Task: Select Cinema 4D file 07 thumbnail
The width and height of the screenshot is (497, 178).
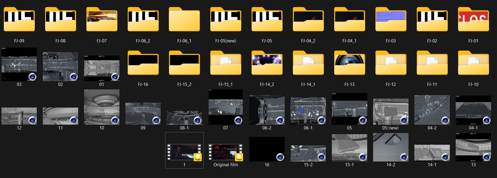Action: tap(226, 107)
